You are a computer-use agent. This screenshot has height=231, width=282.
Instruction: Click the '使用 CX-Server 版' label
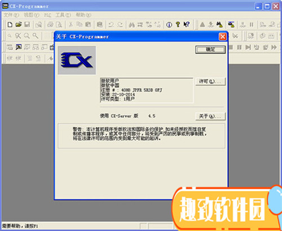pyautogui.click(x=119, y=116)
